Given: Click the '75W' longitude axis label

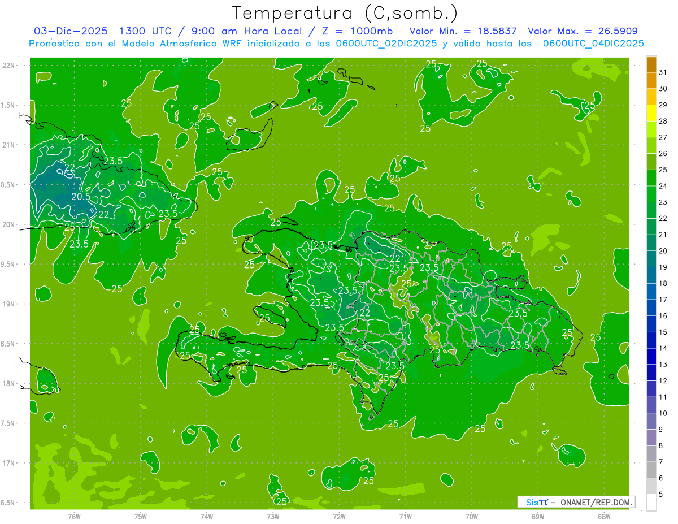Looking at the screenshot, I should point(141,516).
